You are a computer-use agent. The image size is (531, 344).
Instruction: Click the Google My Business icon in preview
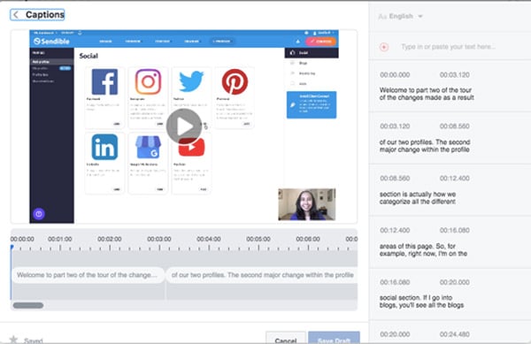point(148,147)
